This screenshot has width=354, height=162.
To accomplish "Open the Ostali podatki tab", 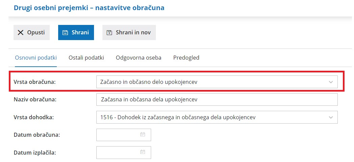I will click(86, 58).
